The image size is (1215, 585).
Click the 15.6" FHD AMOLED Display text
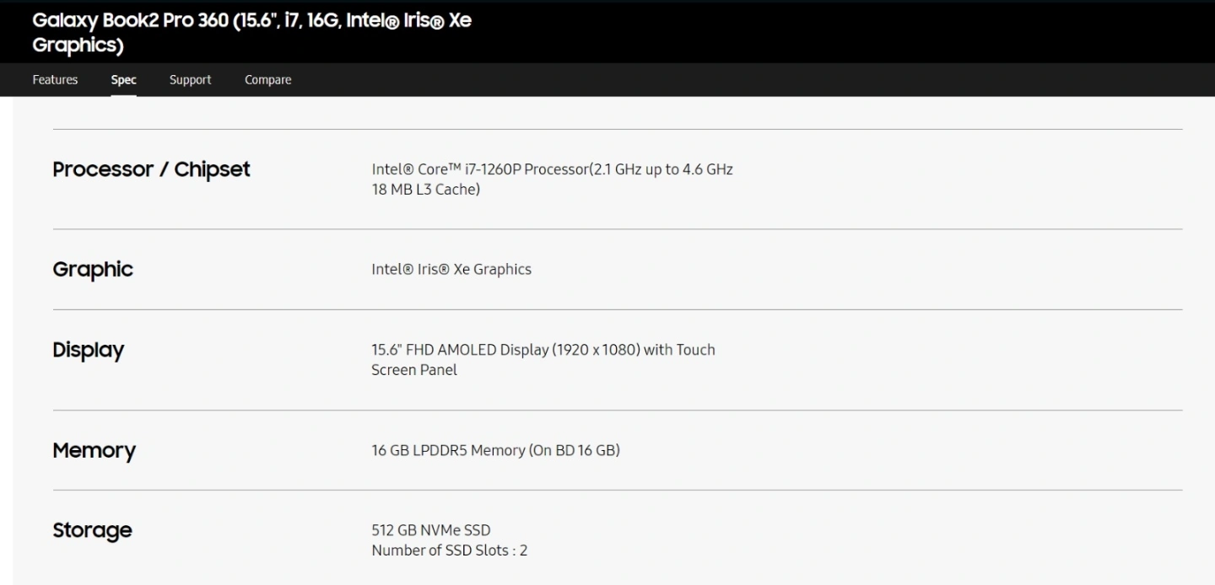point(460,350)
